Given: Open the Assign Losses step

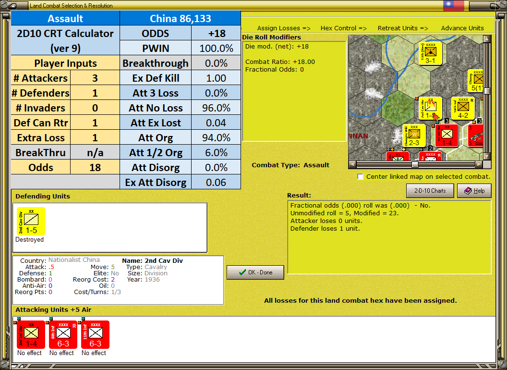Looking at the screenshot, I should pos(284,28).
